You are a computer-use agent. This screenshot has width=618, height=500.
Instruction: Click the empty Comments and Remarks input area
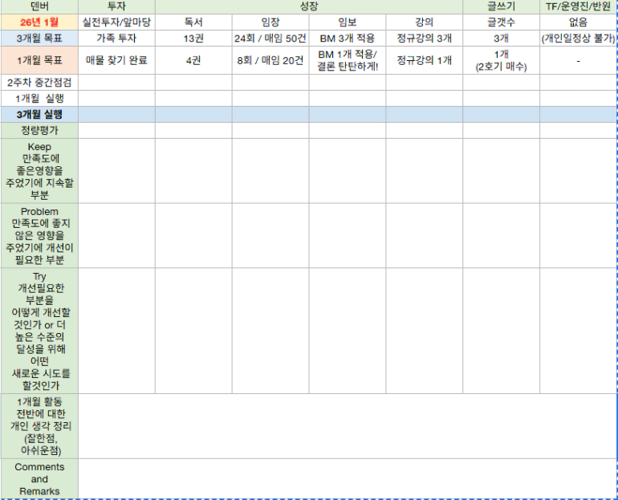click(347, 478)
